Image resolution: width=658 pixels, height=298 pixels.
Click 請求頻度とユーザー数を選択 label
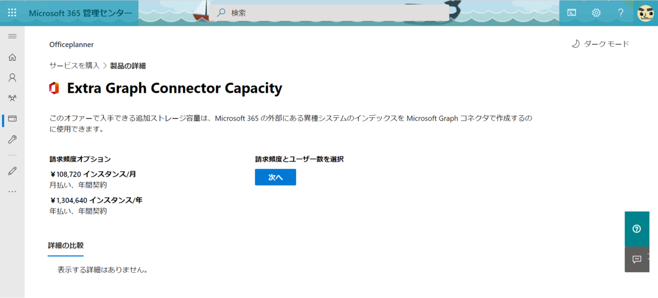tap(299, 160)
